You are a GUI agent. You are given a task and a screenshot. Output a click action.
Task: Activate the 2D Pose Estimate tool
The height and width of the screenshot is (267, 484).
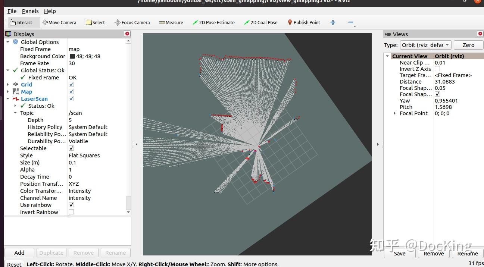pyautogui.click(x=213, y=22)
